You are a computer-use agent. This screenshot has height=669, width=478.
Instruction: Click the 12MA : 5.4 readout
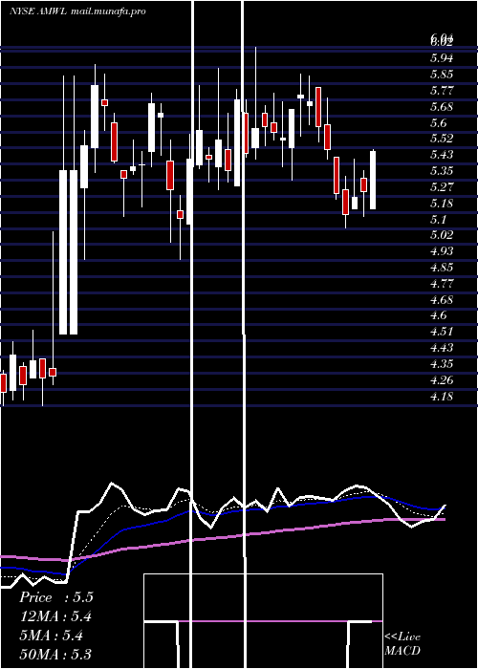[x=55, y=616]
